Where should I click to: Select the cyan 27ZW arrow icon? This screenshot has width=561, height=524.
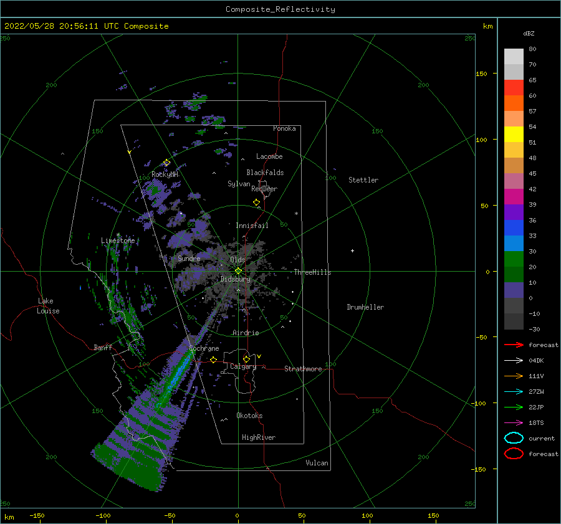coord(514,392)
